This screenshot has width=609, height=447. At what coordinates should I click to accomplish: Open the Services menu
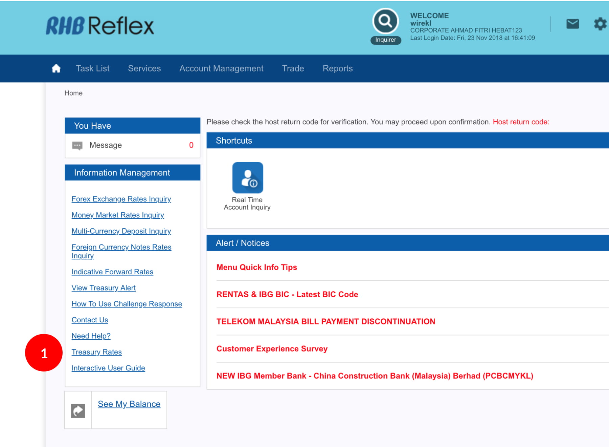pyautogui.click(x=144, y=68)
